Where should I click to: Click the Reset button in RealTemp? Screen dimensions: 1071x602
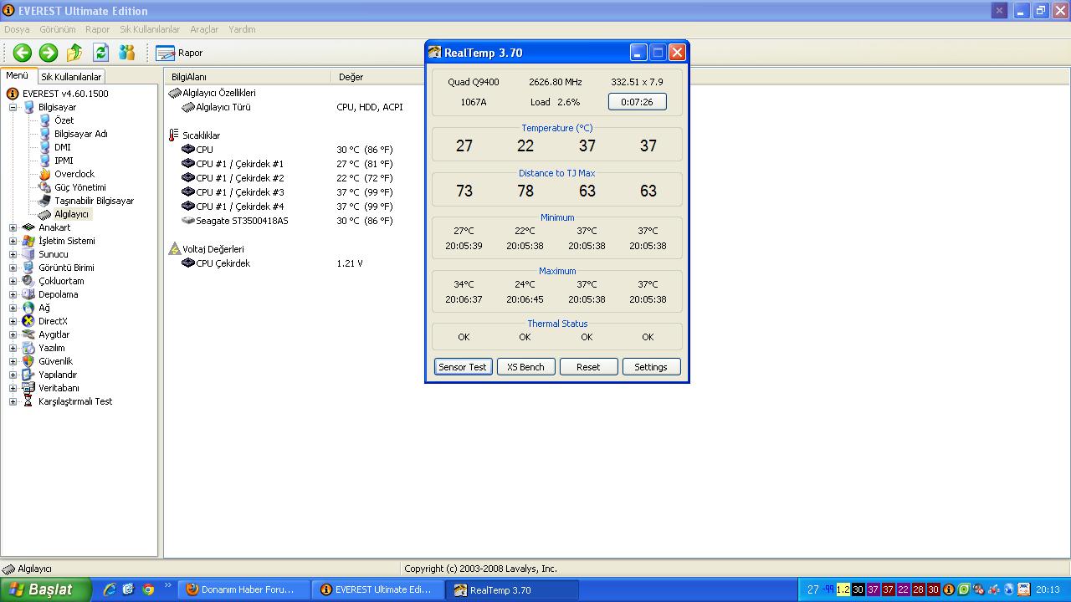588,367
